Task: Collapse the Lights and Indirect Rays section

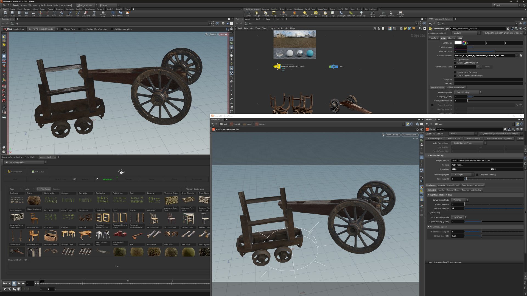Action: click(429, 195)
